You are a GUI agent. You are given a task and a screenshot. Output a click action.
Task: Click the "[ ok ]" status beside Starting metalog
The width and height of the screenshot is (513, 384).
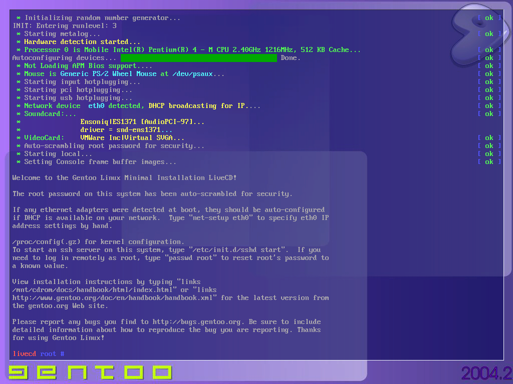pyautogui.click(x=489, y=34)
